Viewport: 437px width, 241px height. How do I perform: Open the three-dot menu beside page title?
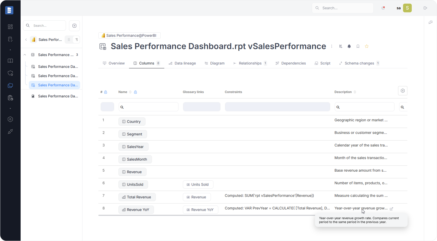coord(332,46)
